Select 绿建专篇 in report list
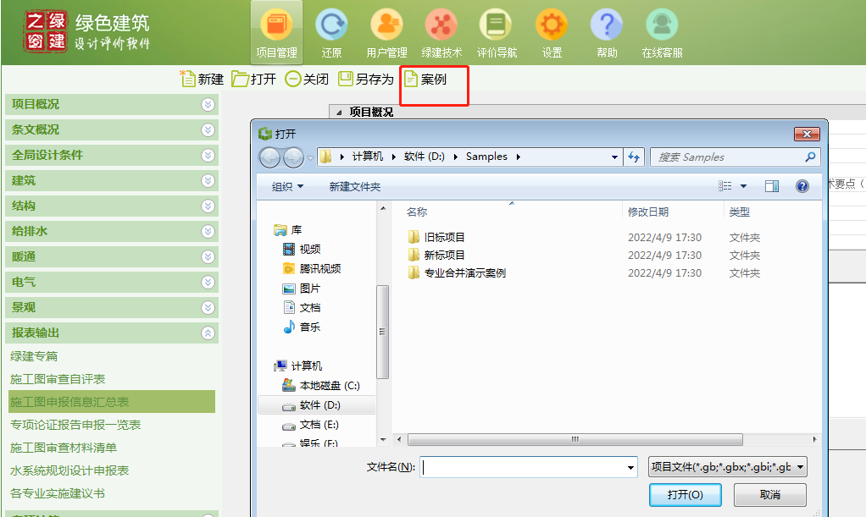Screen dimensions: 866x517 click(34, 357)
